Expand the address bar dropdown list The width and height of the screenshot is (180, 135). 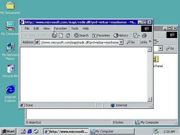(x=121, y=42)
